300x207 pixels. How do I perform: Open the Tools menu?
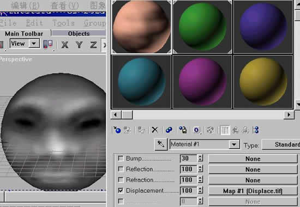pyautogui.click(x=63, y=23)
